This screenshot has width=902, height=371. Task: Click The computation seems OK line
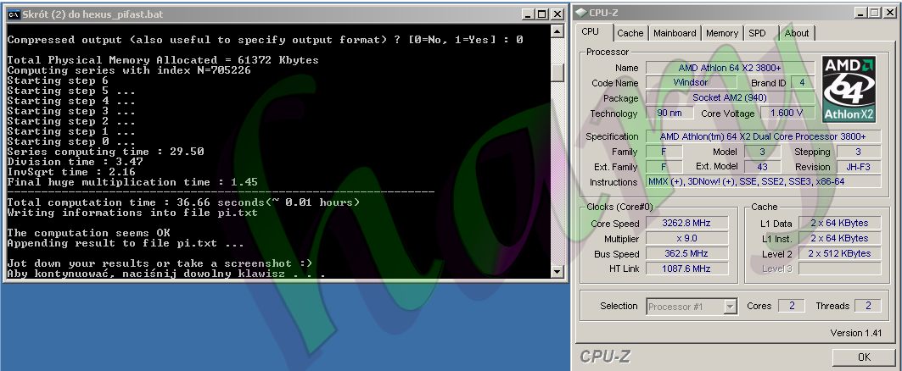click(88, 233)
